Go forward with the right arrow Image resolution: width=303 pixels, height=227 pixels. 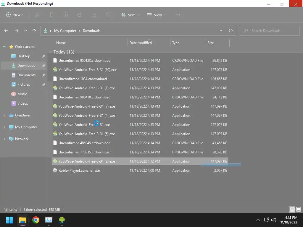17,31
